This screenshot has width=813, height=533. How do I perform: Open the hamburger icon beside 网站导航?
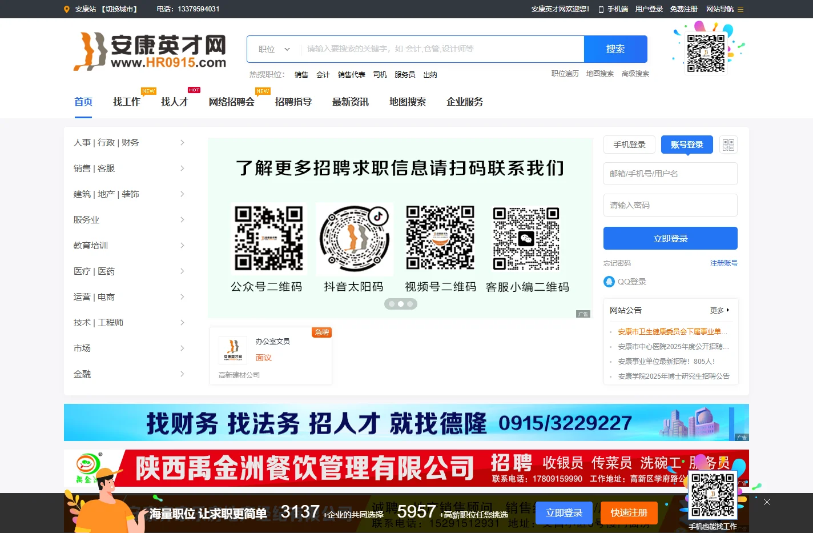(740, 9)
